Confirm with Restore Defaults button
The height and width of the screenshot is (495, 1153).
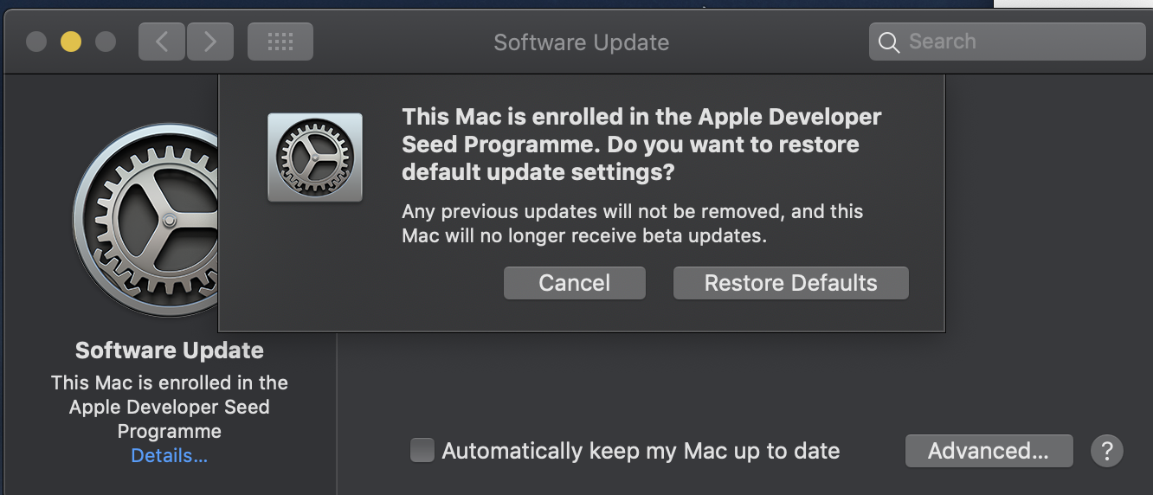(790, 283)
